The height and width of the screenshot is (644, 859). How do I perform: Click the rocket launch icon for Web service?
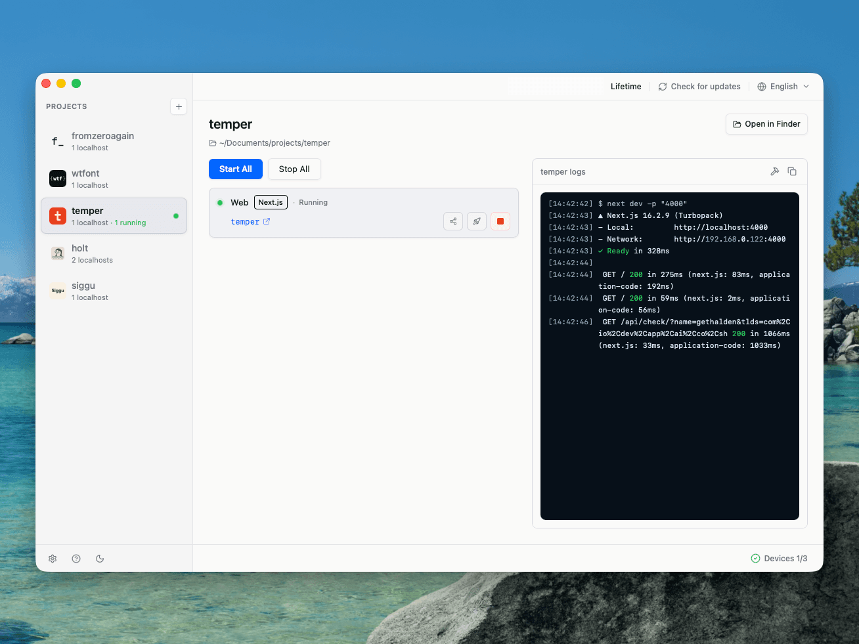coord(477,221)
